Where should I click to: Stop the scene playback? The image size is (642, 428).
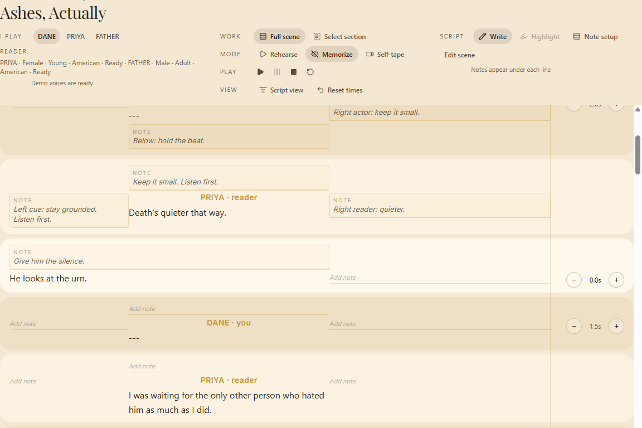coord(294,72)
